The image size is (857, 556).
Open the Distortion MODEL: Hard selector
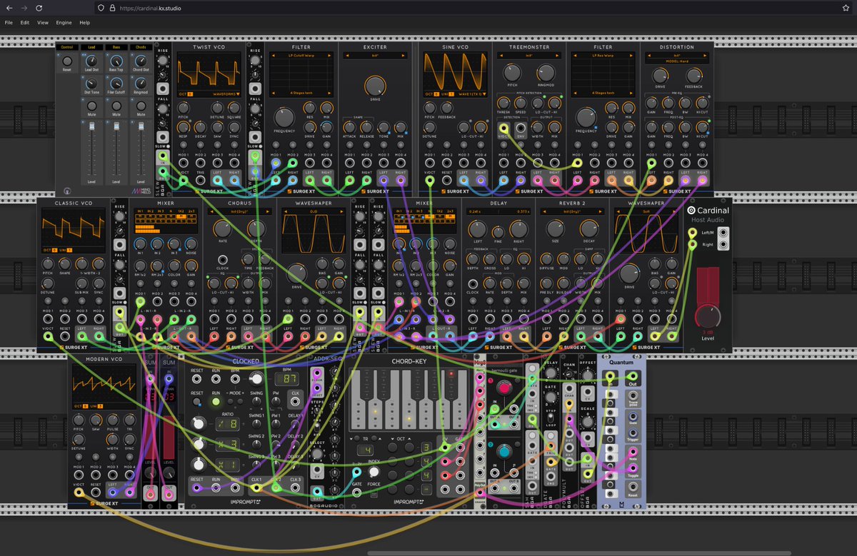click(x=676, y=61)
